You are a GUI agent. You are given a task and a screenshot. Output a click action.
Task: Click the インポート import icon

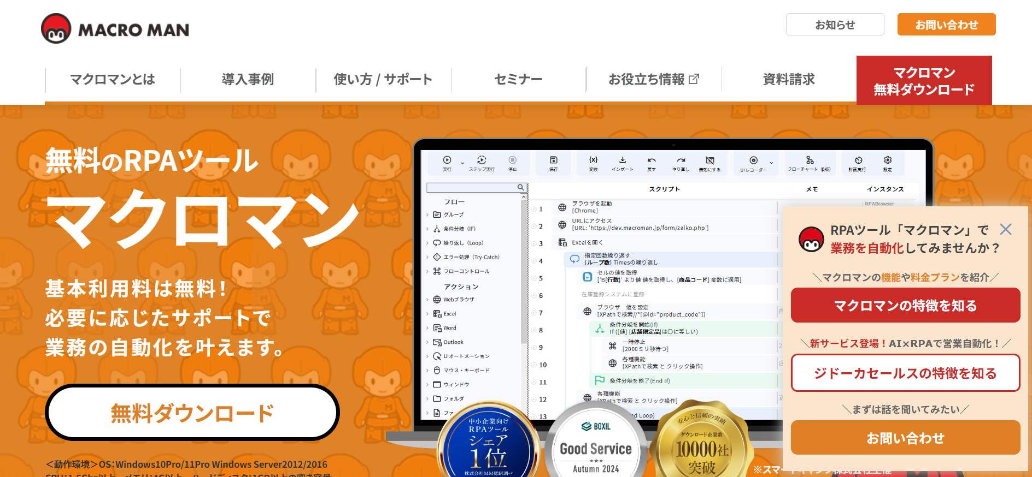click(622, 160)
